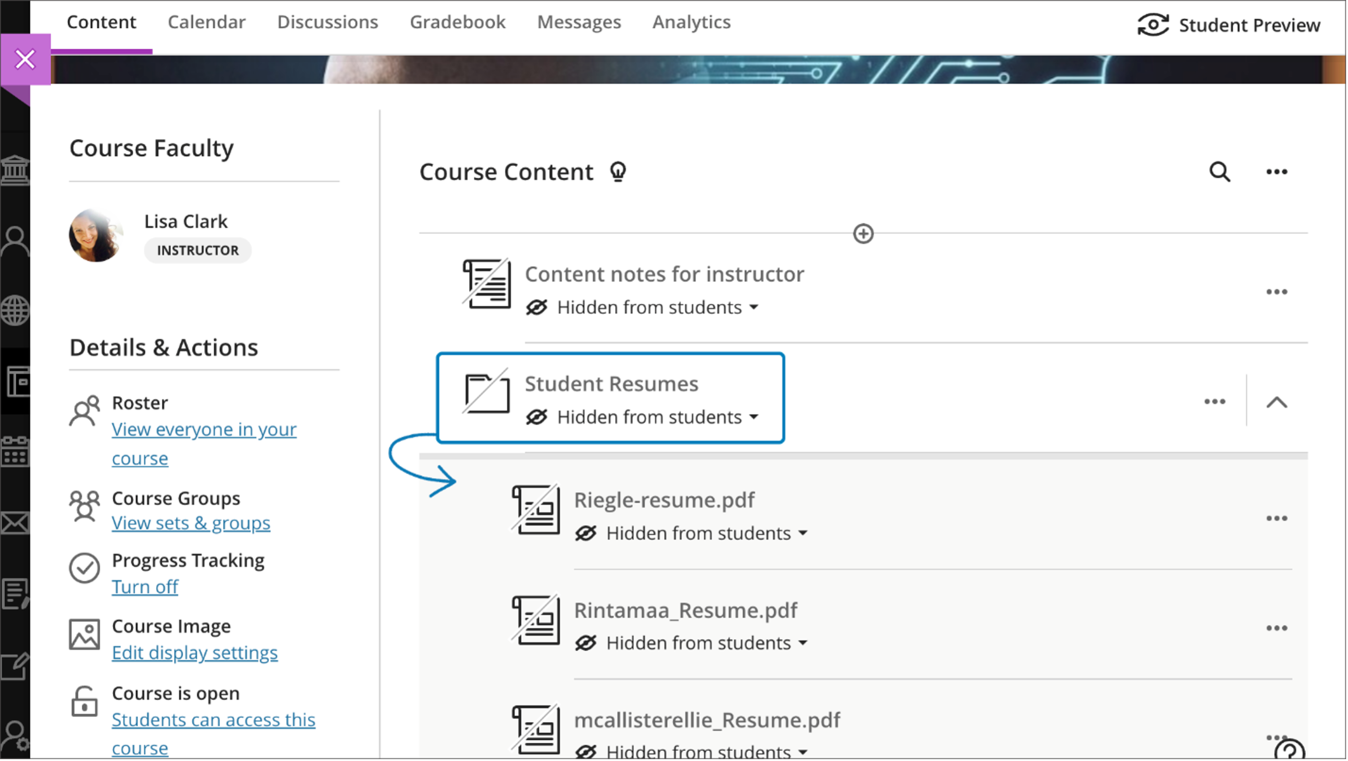The width and height of the screenshot is (1348, 761).
Task: Click View sets & groups link
Action: click(191, 523)
